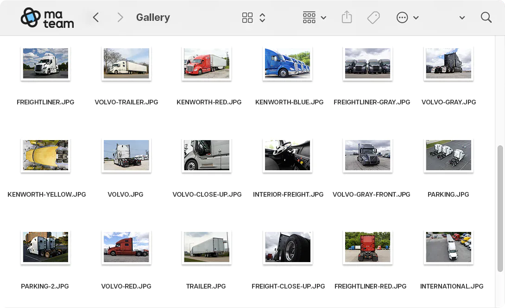Open the More actions ellipsis icon

tap(402, 17)
